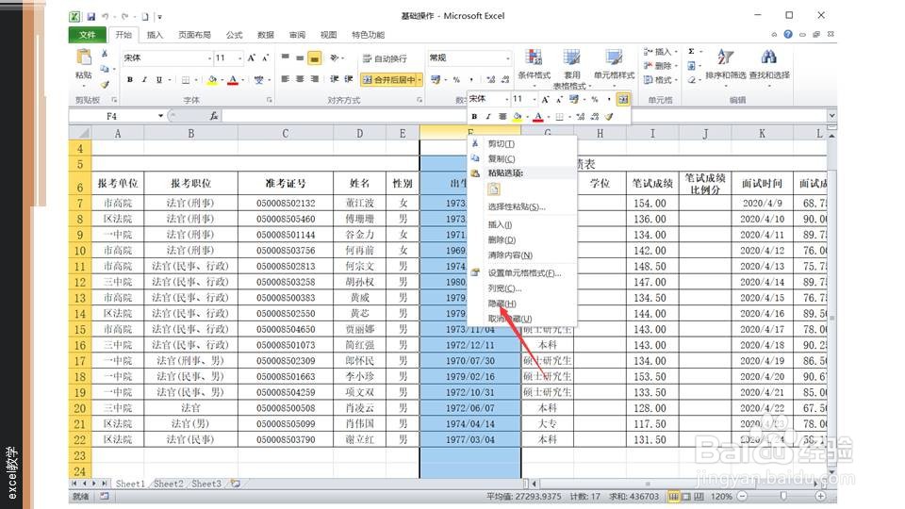
Task: Open mini toolbar font name dropdown
Action: [x=506, y=99]
